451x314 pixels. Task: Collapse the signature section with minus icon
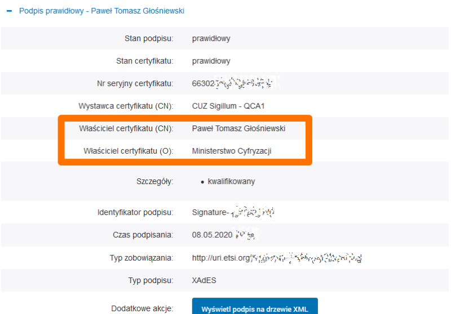click(9, 11)
